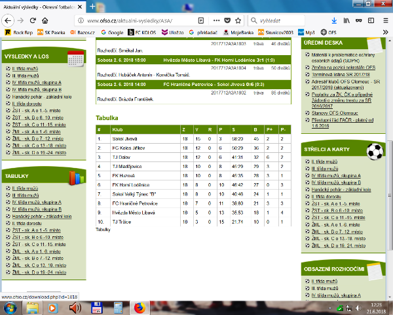Open the downloads arrow panel
The width and height of the screenshot is (393, 315).
[x=334, y=20]
